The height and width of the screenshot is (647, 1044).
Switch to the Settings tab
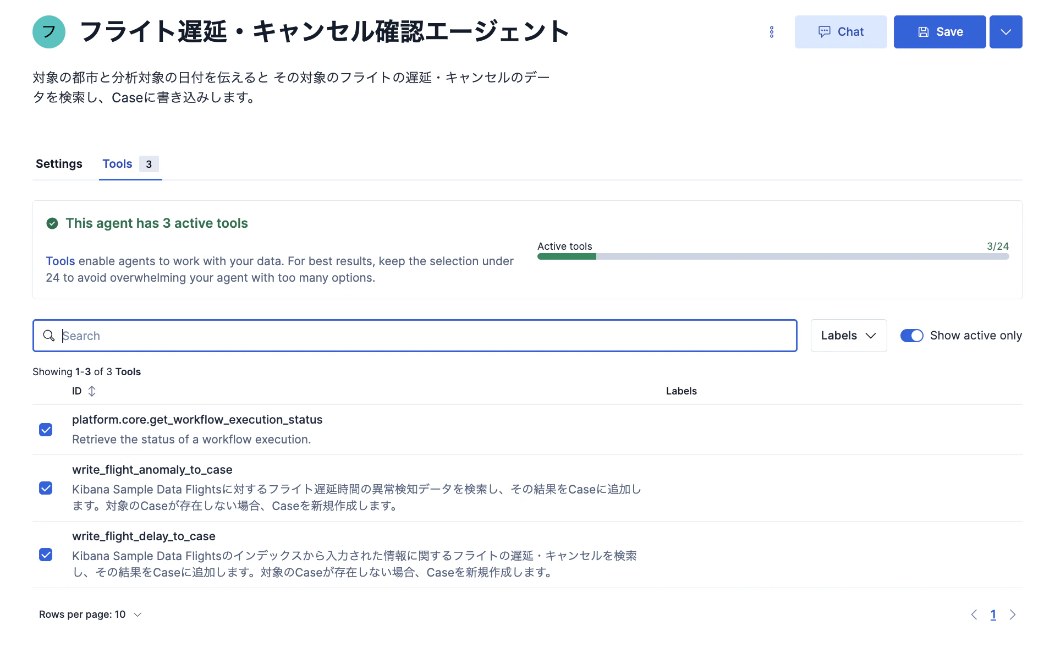click(59, 164)
